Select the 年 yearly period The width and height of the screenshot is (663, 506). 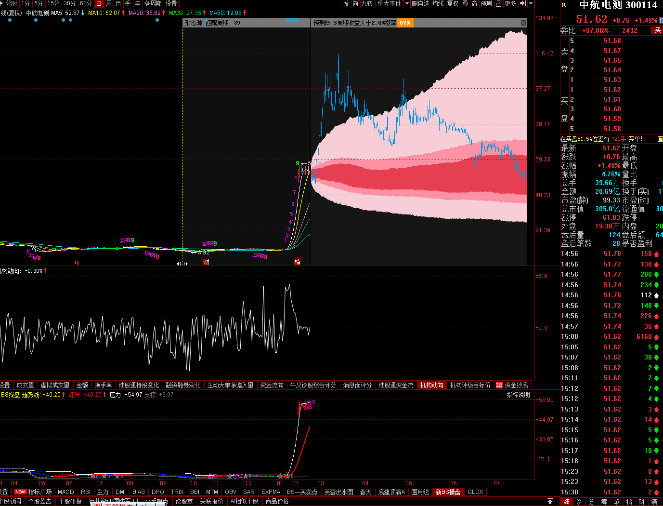click(x=138, y=3)
